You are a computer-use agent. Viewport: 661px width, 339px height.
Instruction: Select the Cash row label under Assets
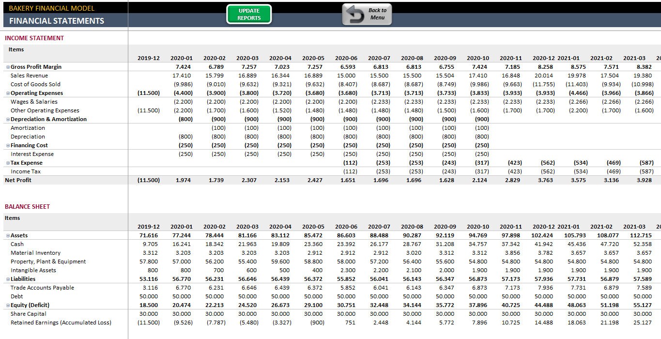click(18, 244)
